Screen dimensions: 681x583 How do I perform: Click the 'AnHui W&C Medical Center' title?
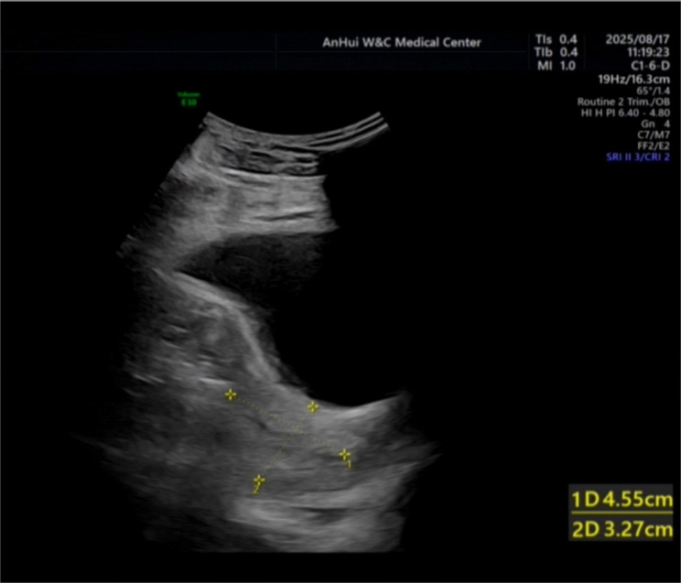[402, 43]
